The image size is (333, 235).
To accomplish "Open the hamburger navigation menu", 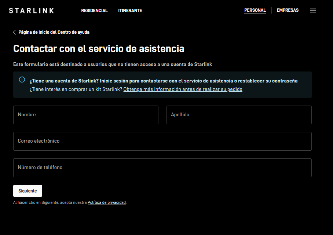I will tap(313, 10).
